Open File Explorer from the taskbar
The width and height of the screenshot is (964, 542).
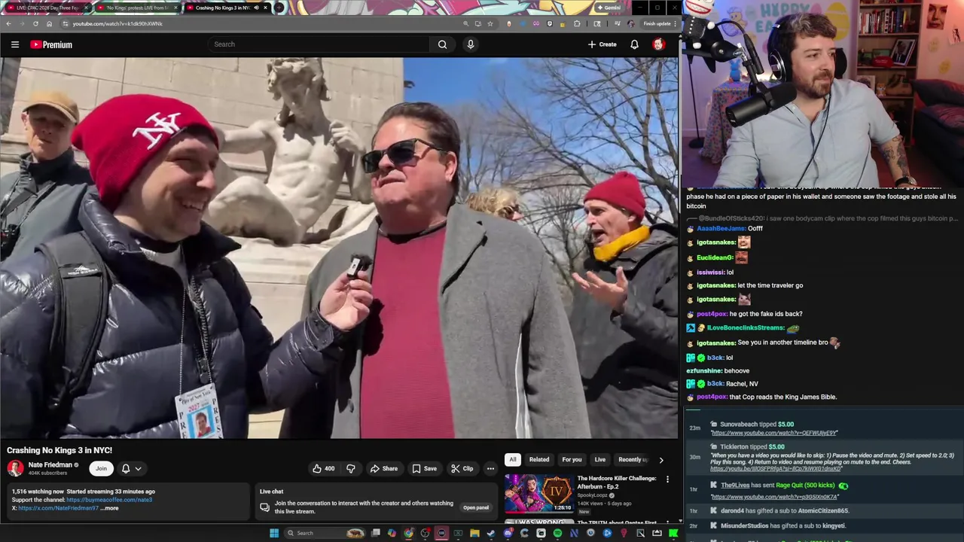(x=474, y=533)
